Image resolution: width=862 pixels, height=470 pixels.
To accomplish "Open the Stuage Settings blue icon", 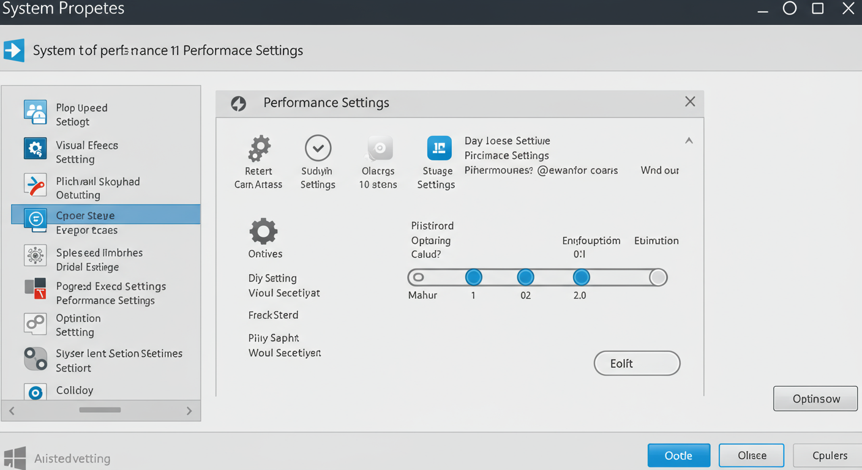I will [439, 148].
